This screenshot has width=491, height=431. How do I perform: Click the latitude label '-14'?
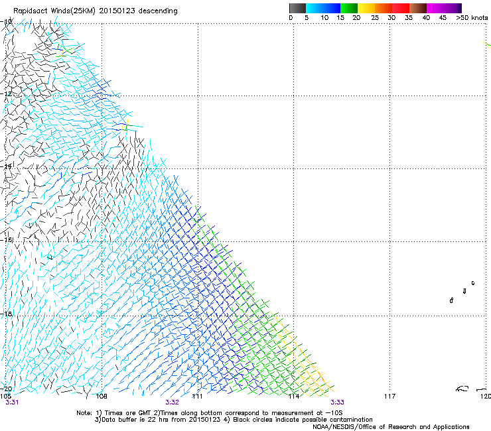[6, 166]
